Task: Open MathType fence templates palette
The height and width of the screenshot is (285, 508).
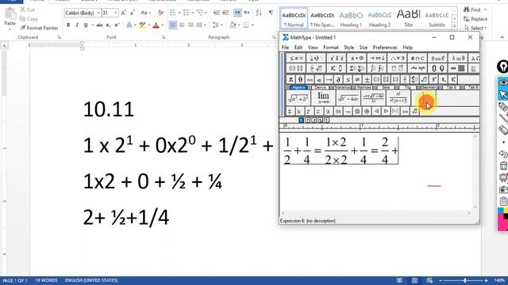Action: coord(296,68)
